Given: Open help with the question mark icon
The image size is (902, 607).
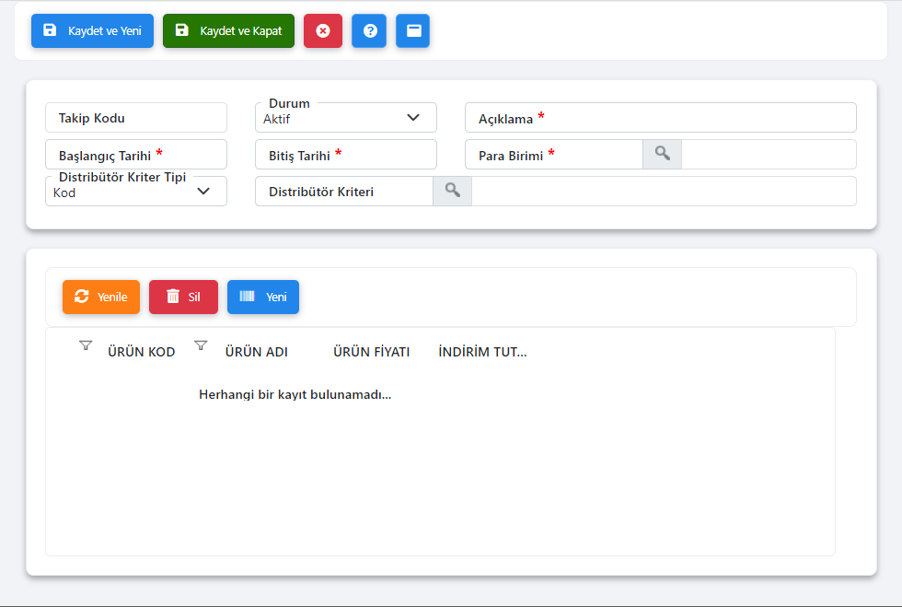Looking at the screenshot, I should coord(369,30).
